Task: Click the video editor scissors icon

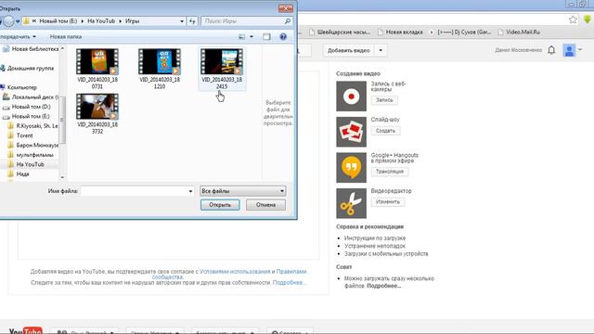Action: 351,203
